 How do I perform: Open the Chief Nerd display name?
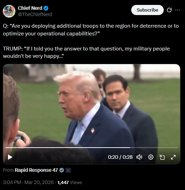[x=30, y=8]
